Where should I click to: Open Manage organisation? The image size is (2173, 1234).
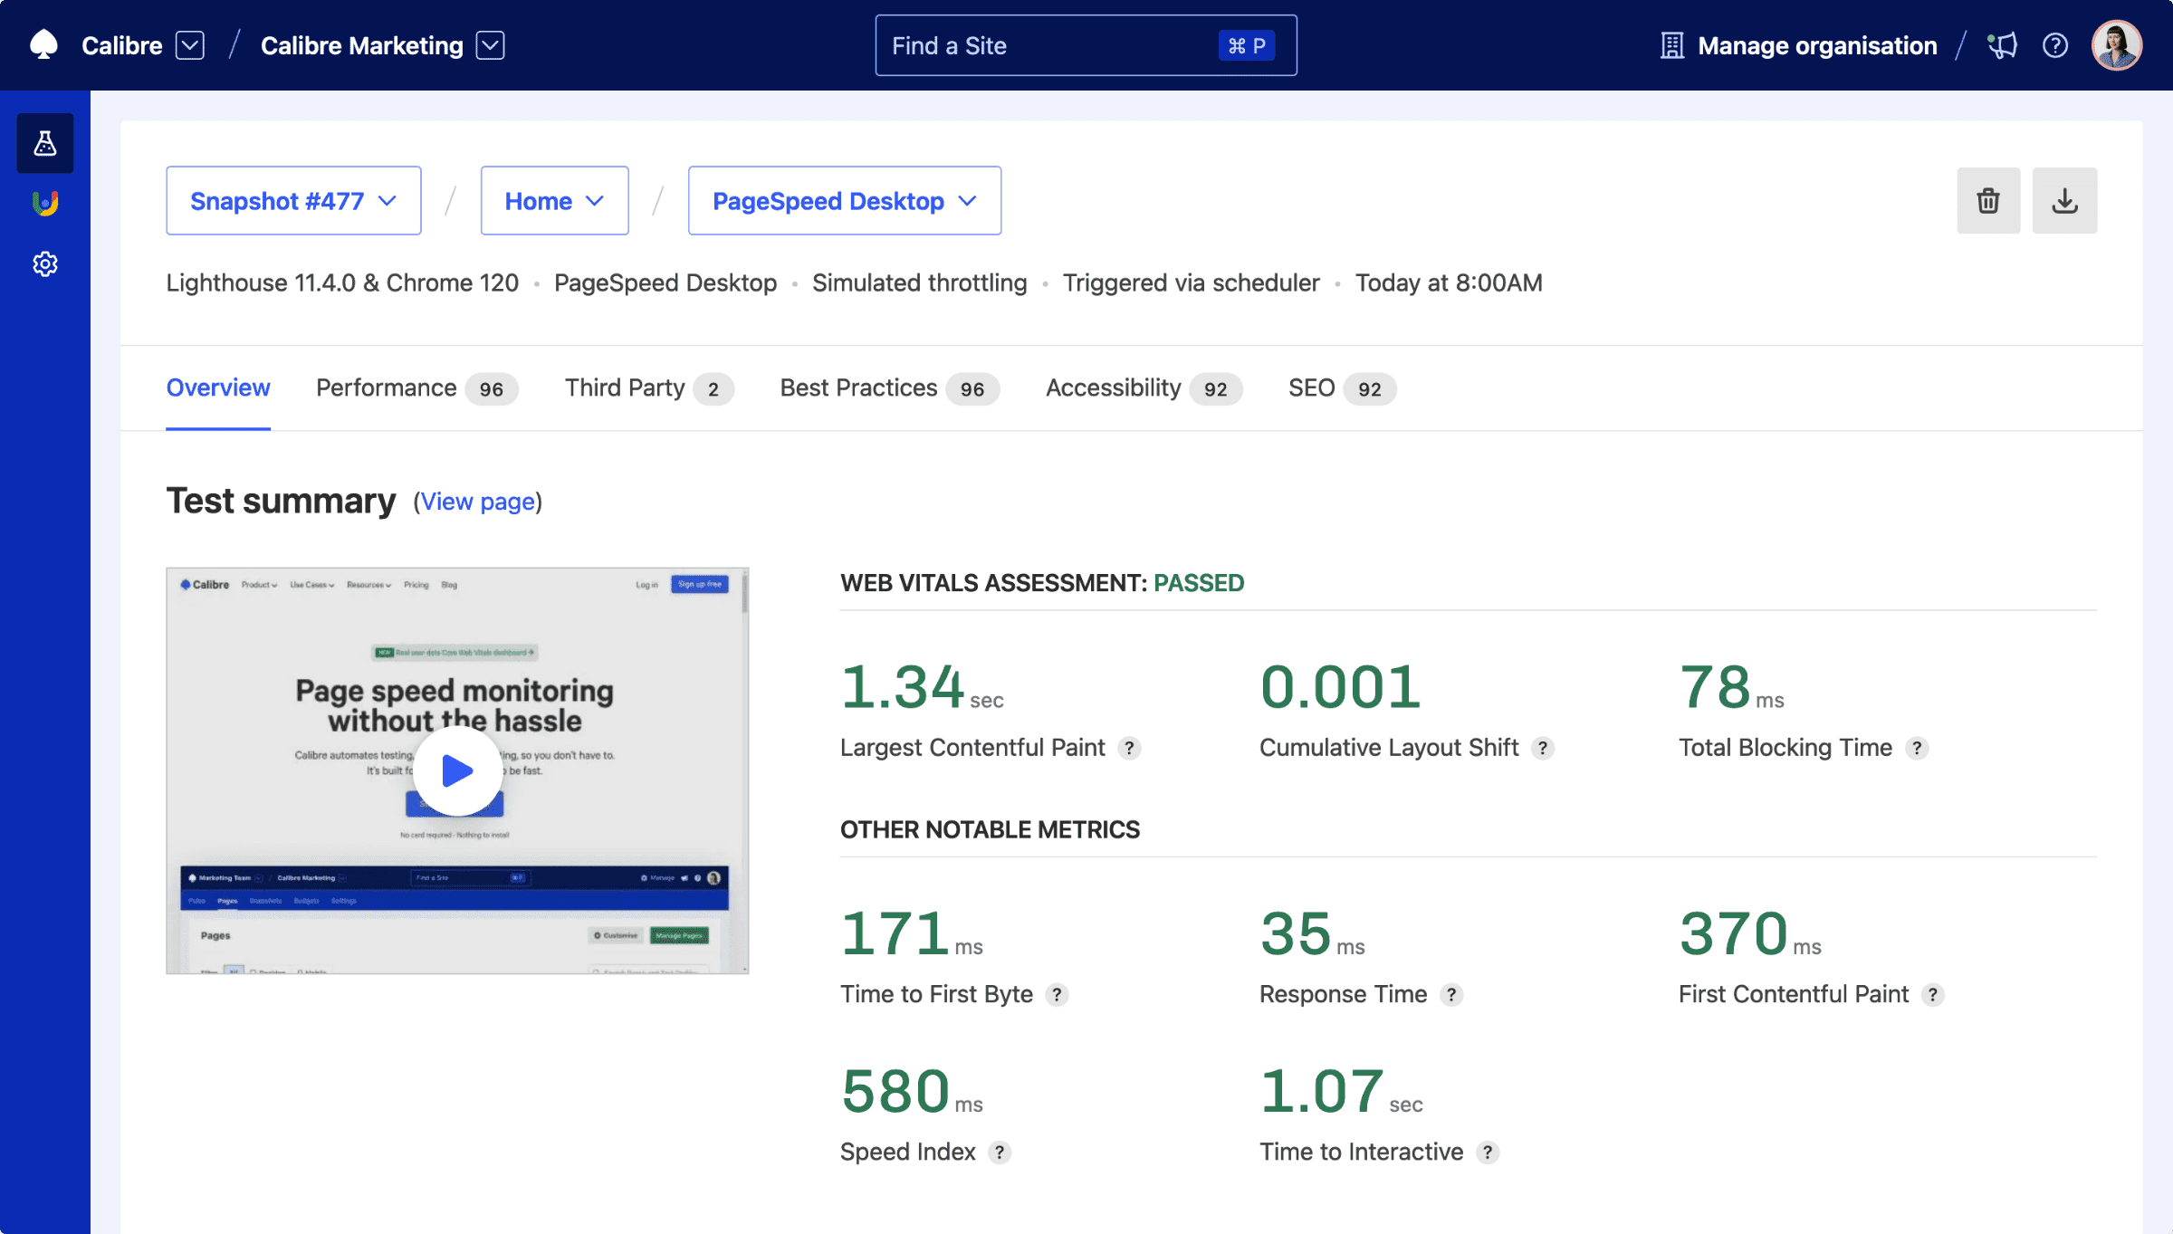(x=1816, y=44)
